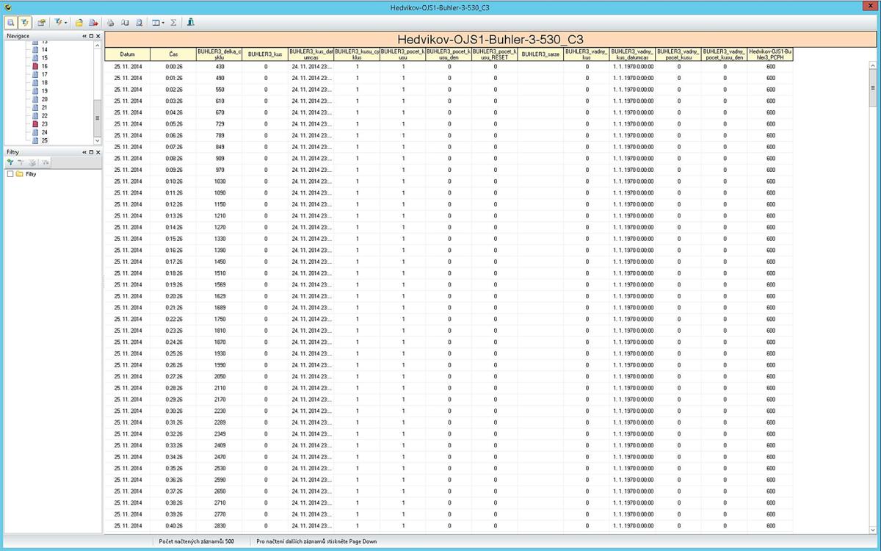This screenshot has width=881, height=551.
Task: Click the last toolbar icon after Sigma
Action: pos(191,23)
